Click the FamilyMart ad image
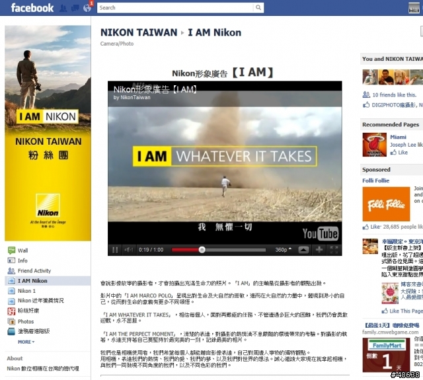Image resolution: width=423 pixels, height=380 pixels. [386, 355]
